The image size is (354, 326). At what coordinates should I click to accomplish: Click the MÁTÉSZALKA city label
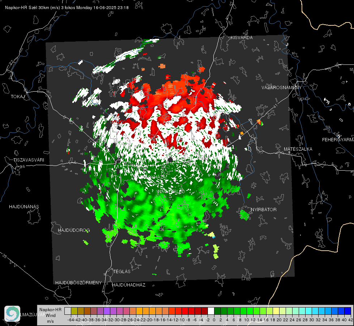(x=298, y=149)
